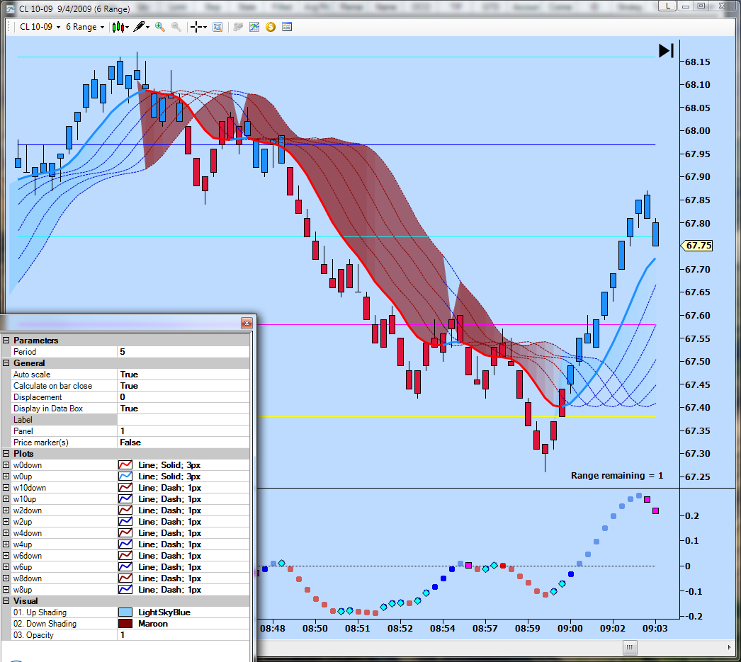This screenshot has height=662, width=741.
Task: Expand the w8up plot row
Action: click(6, 590)
